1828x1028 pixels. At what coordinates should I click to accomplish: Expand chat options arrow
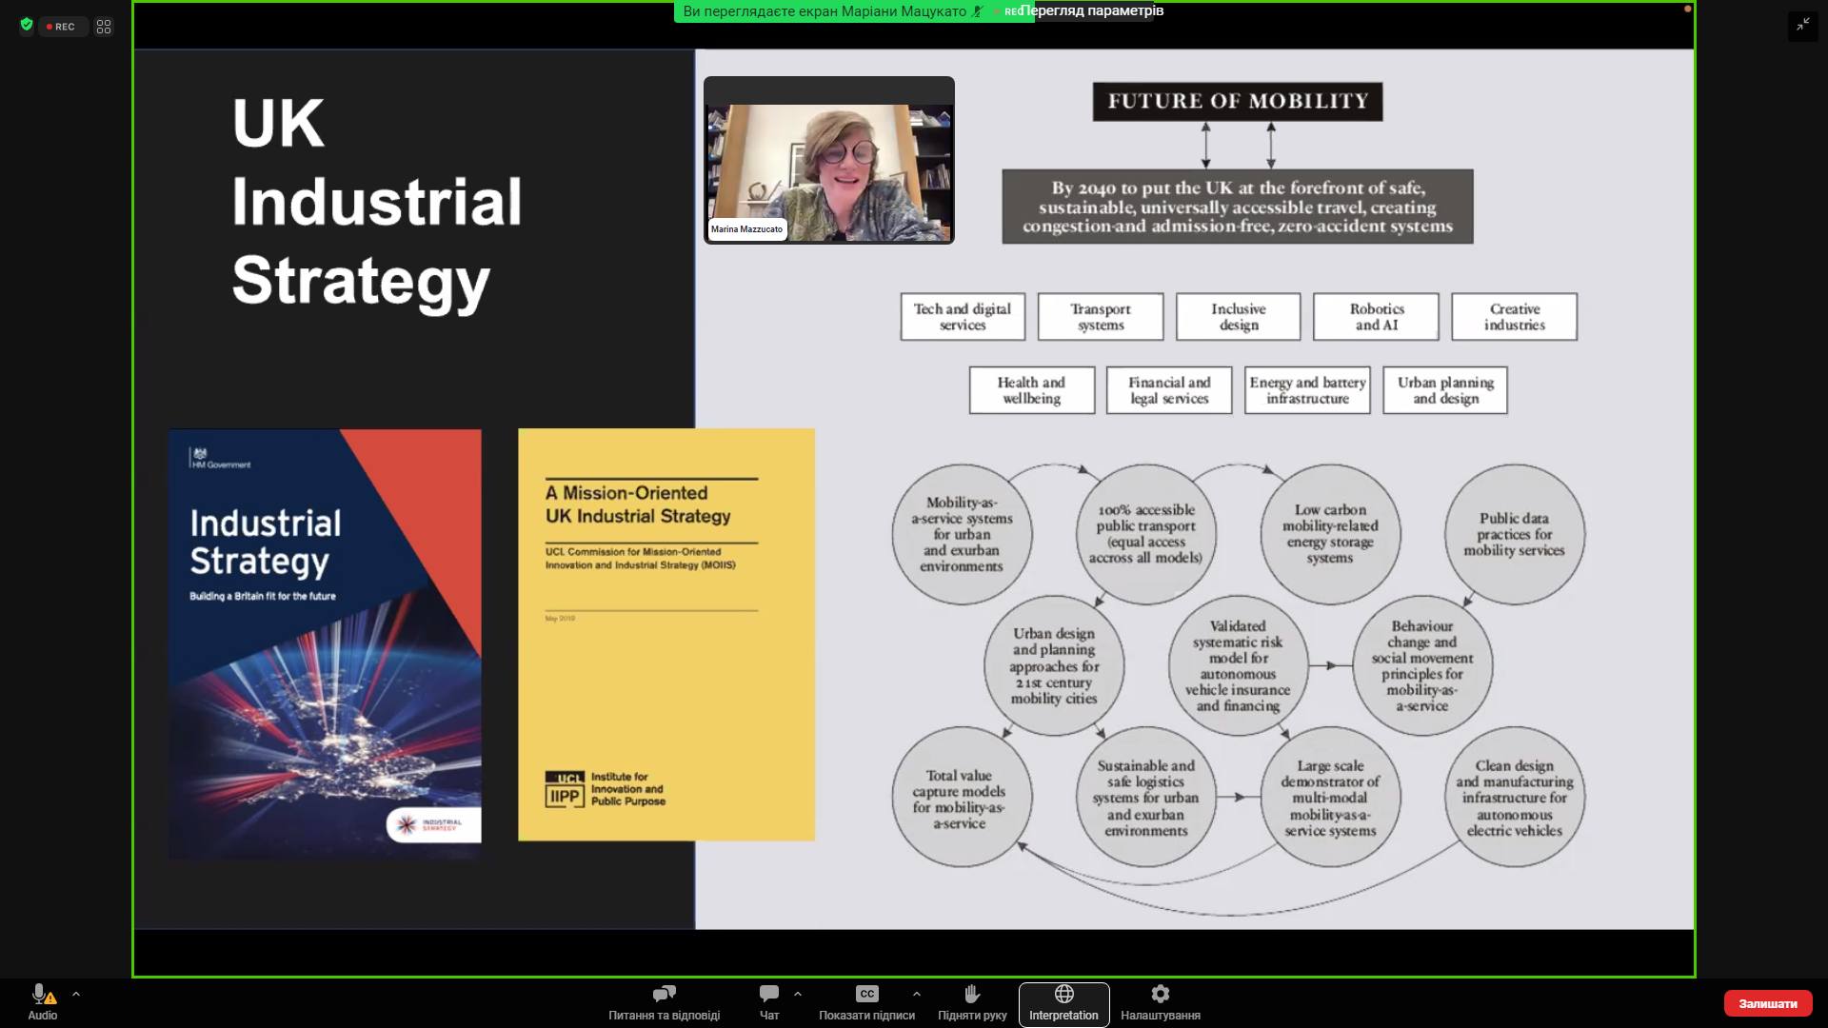[x=798, y=995]
